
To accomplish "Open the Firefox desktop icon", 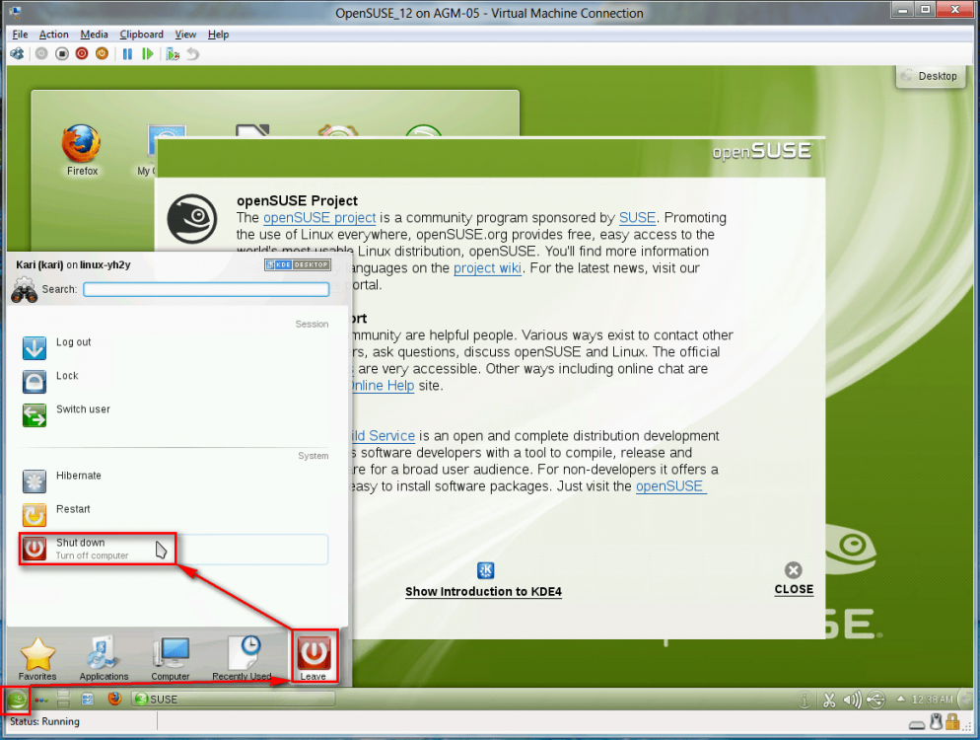I will (x=82, y=148).
